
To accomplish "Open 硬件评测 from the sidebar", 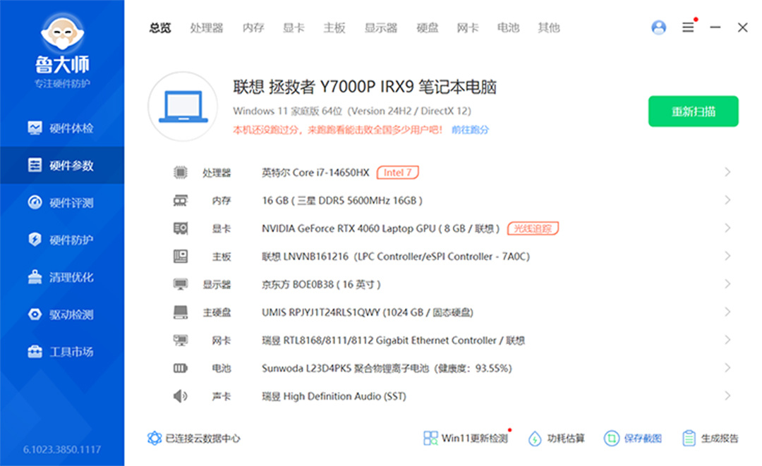I will pyautogui.click(x=62, y=203).
